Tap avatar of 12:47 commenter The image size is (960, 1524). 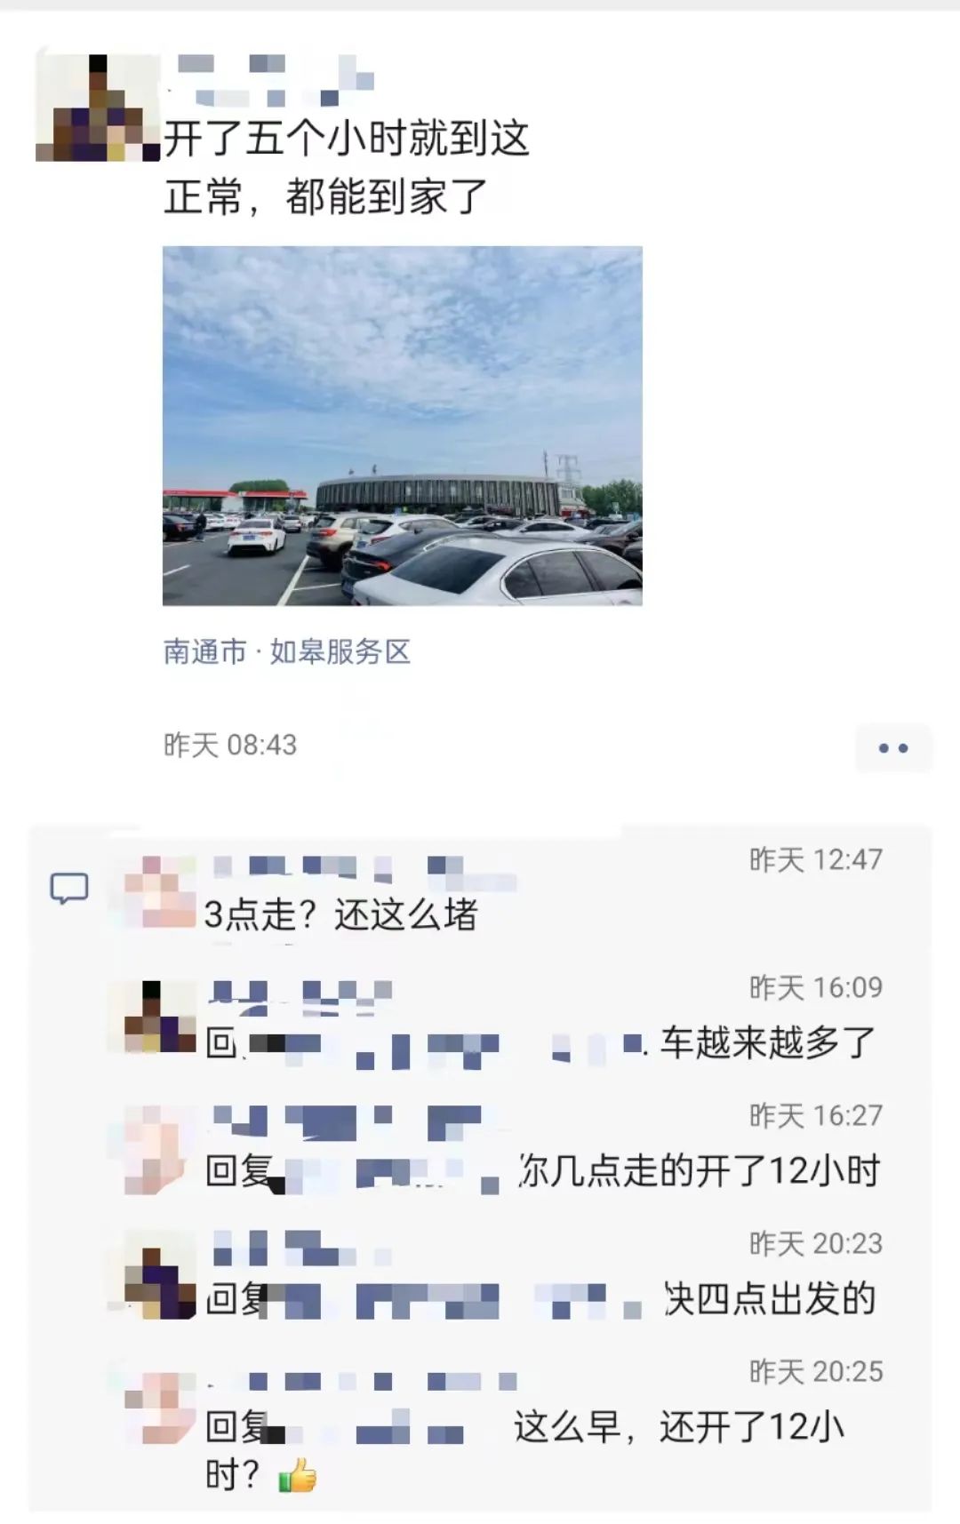(160, 892)
